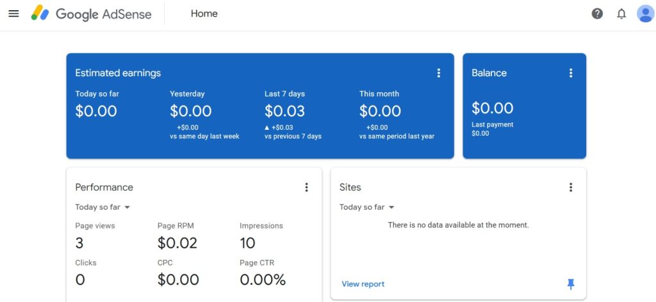Select the Page CTR percentage
The image size is (656, 302).
point(263,280)
